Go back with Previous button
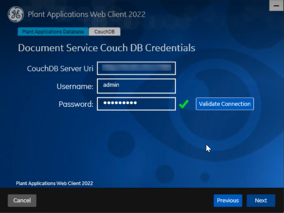 [228, 201]
